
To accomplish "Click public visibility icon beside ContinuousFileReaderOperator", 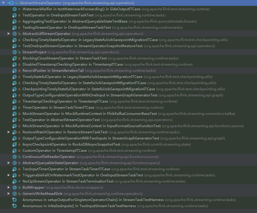I will point(19,157).
